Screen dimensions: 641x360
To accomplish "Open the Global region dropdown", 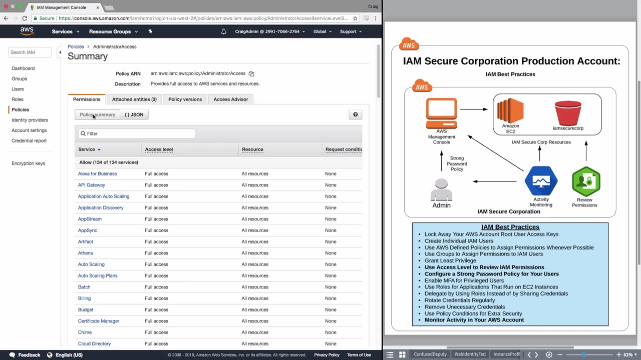I will tap(323, 31).
